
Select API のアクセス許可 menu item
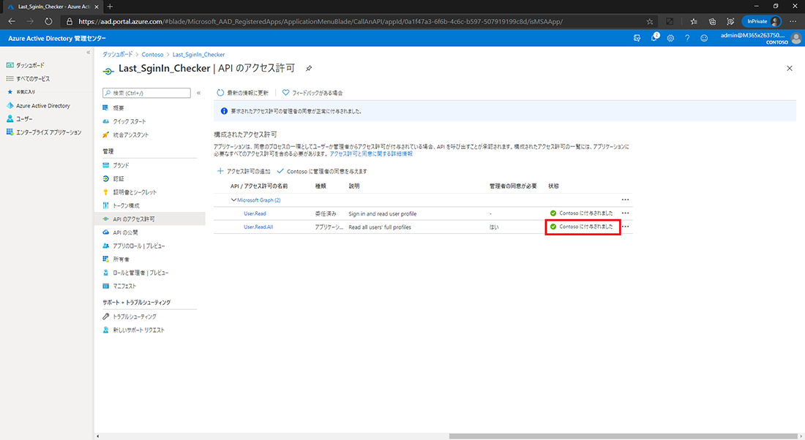[x=149, y=219]
